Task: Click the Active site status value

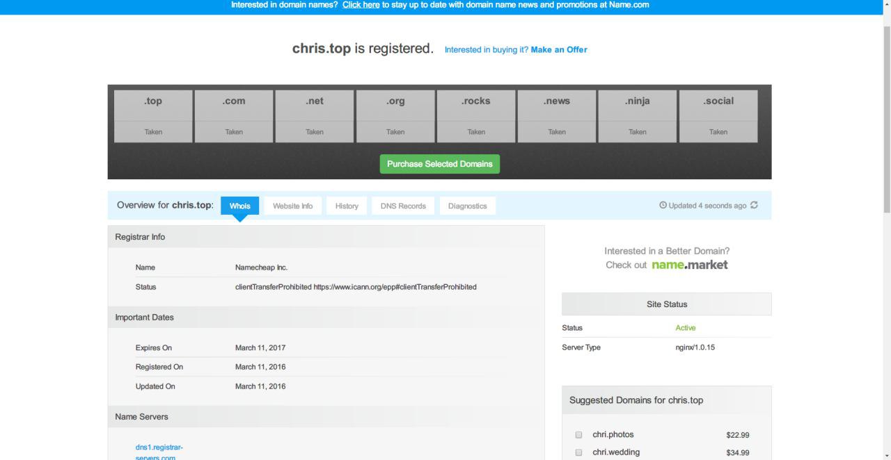Action: tap(686, 328)
